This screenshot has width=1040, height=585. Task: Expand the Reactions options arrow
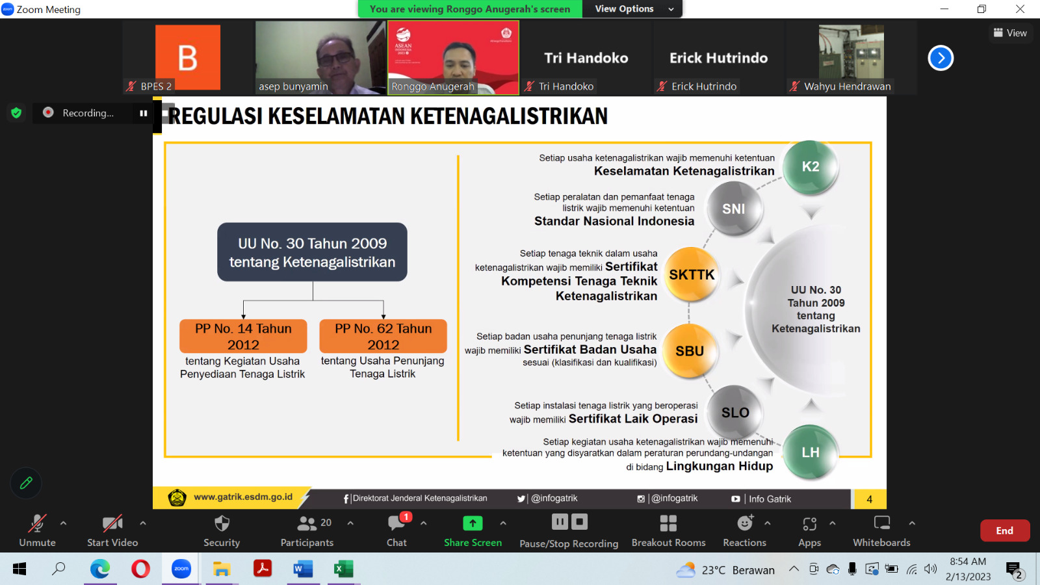[768, 523]
